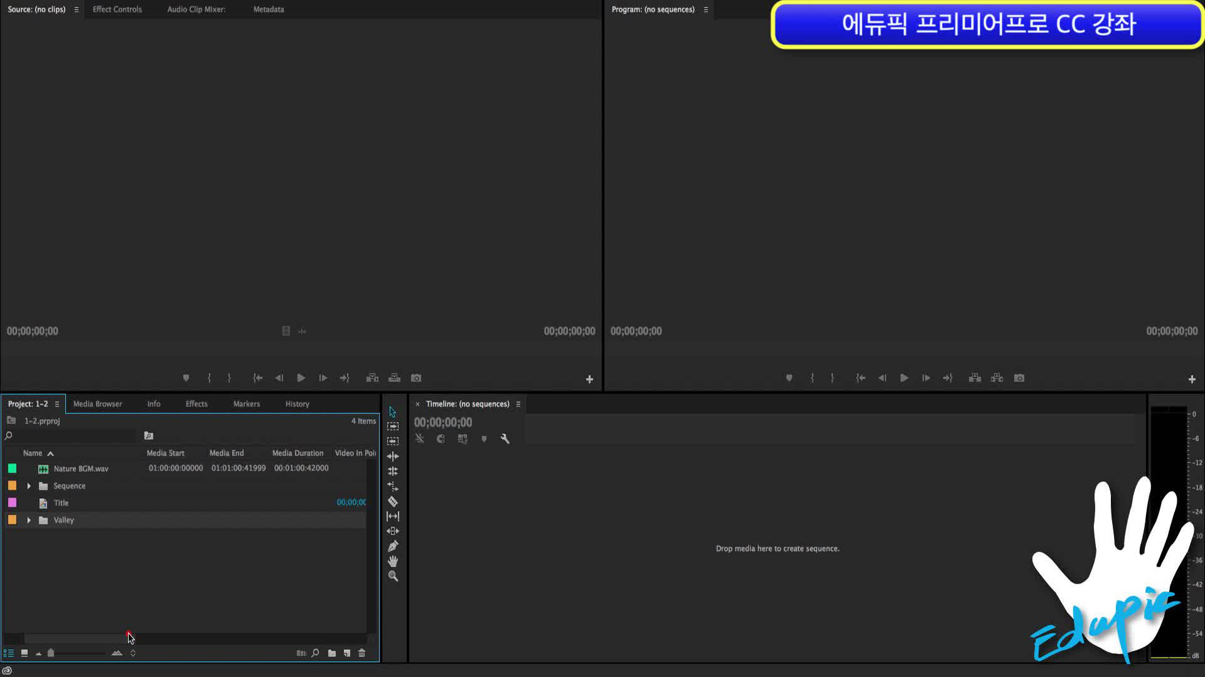Expand the Valley bin
Screen dimensions: 1205x677
29,520
